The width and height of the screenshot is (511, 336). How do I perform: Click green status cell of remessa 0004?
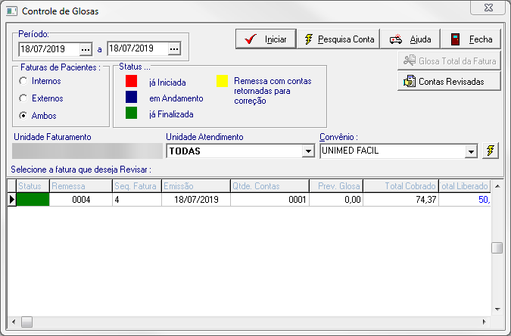click(33, 200)
